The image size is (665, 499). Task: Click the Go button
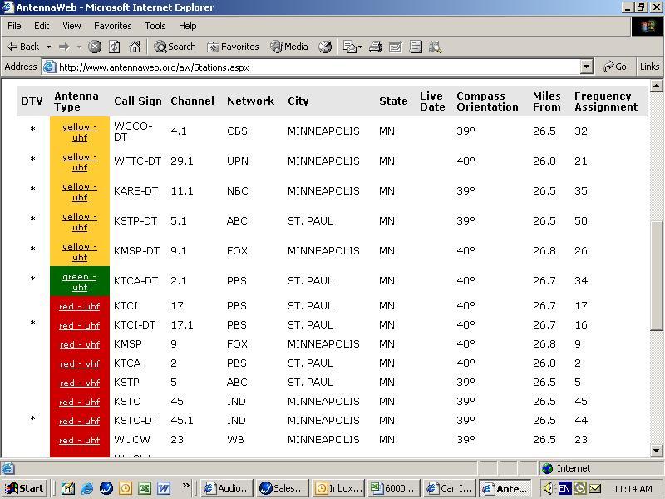(615, 67)
